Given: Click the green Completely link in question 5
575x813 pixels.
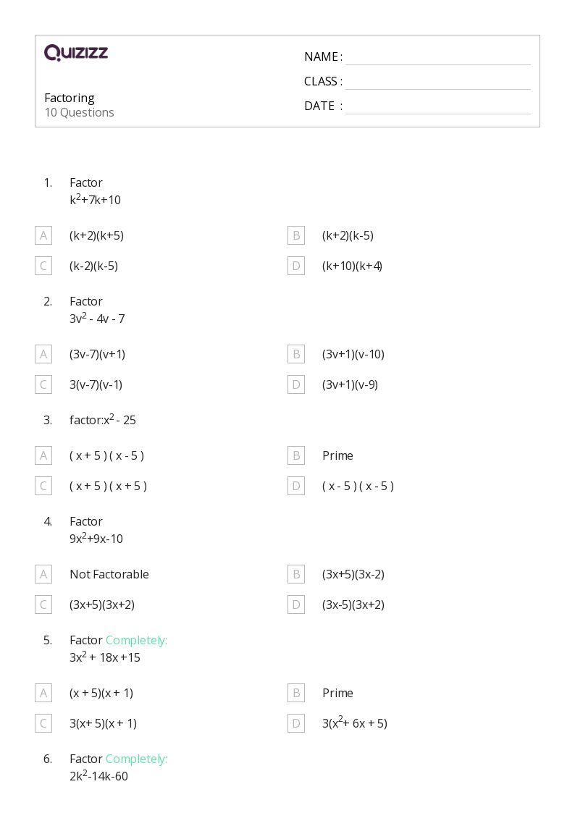Looking at the screenshot, I should [136, 641].
